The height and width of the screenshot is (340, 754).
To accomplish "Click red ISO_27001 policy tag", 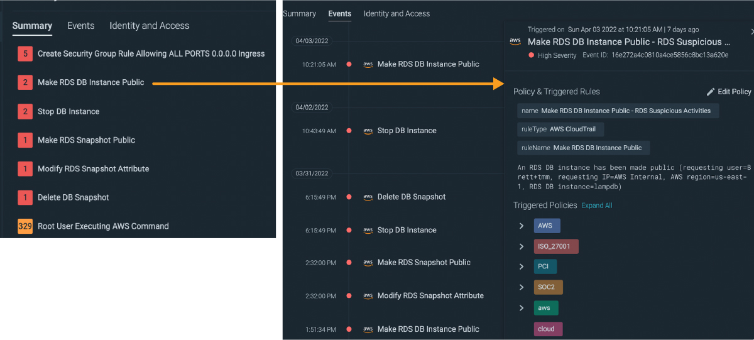I will tap(556, 246).
